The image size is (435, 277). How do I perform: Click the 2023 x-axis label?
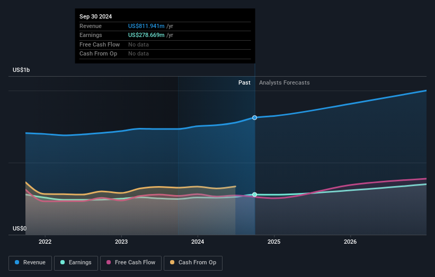pyautogui.click(x=121, y=242)
